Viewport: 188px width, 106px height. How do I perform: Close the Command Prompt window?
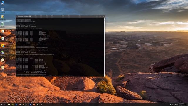[x=103, y=16]
